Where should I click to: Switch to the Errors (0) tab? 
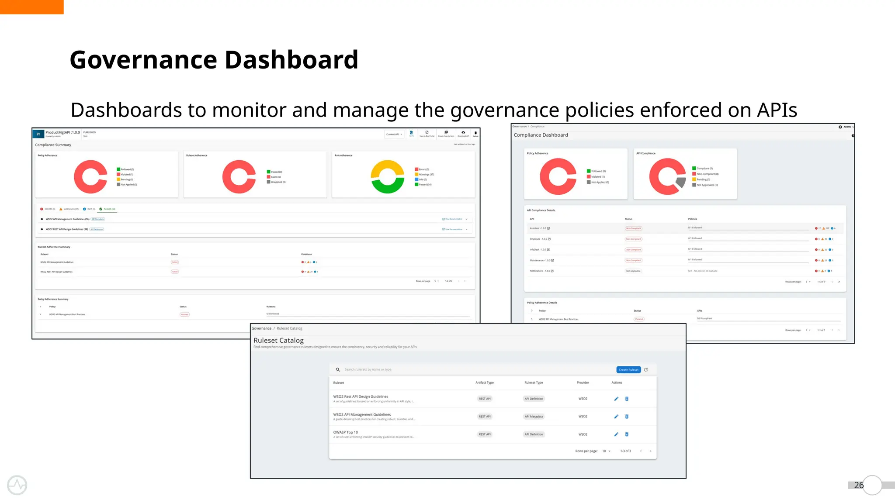[x=48, y=209]
